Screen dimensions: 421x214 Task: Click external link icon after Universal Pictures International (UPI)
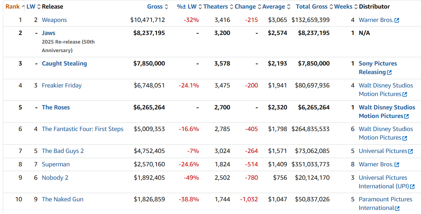point(412,187)
